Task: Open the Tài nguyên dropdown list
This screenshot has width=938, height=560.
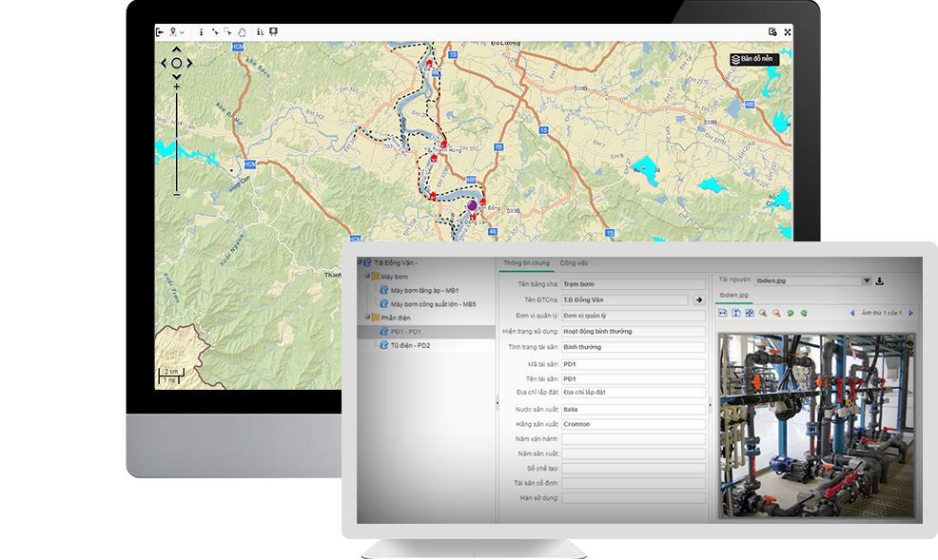Action: click(866, 280)
